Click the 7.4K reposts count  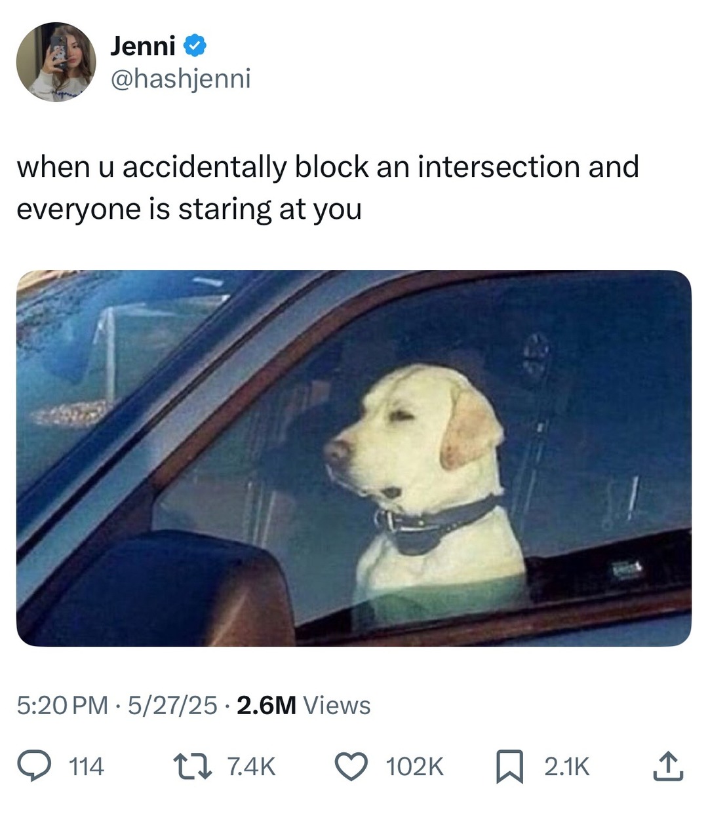[x=251, y=767]
